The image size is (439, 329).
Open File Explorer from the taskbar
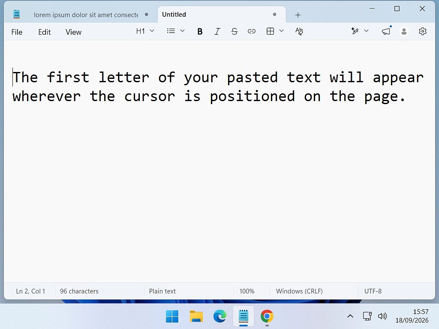click(x=196, y=317)
